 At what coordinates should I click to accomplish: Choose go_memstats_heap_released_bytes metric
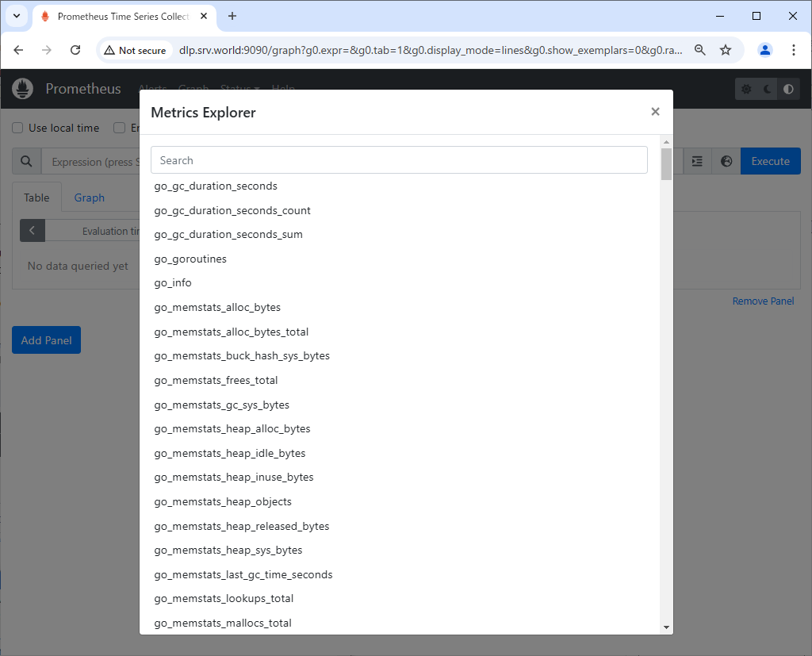point(241,526)
